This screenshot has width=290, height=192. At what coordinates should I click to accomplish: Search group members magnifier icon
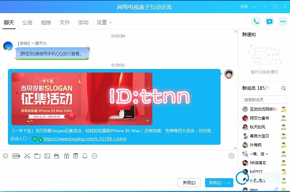tap(283, 88)
